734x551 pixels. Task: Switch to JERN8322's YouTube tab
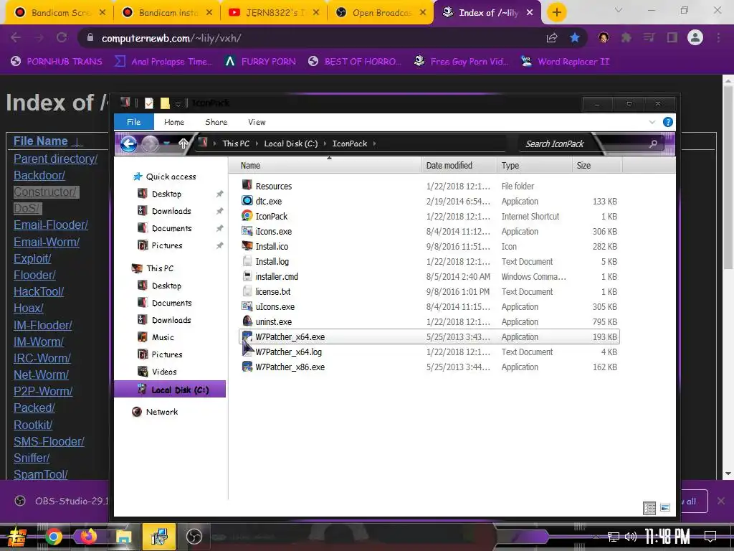pos(273,13)
